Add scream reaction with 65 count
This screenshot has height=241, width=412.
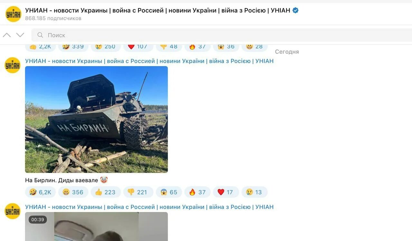coord(169,192)
